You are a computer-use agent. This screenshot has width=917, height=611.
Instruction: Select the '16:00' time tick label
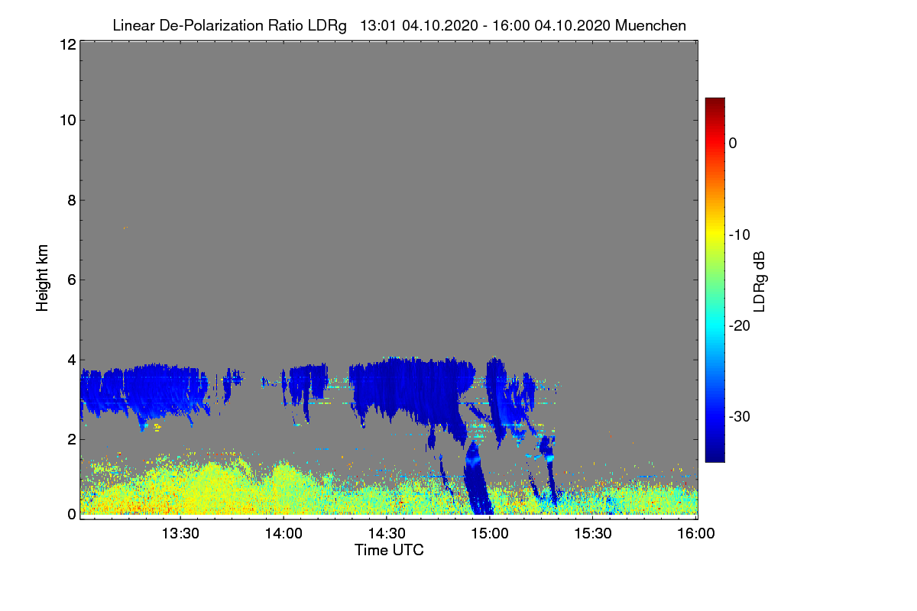tap(696, 534)
